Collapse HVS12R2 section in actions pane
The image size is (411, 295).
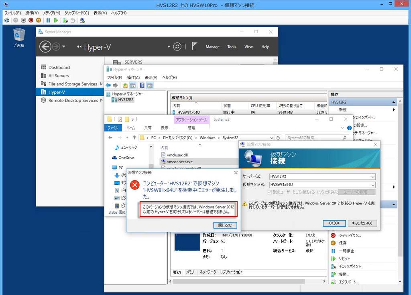(x=394, y=102)
